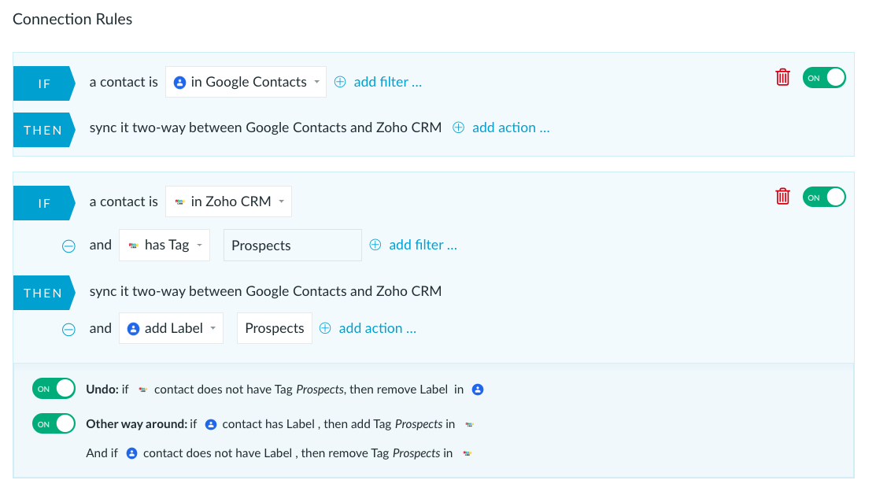The width and height of the screenshot is (876, 495).
Task: Click the plus icon beside first add filter
Action: pyautogui.click(x=340, y=82)
